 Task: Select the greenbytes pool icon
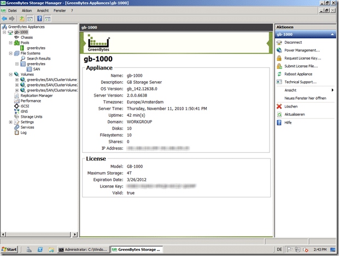22,48
